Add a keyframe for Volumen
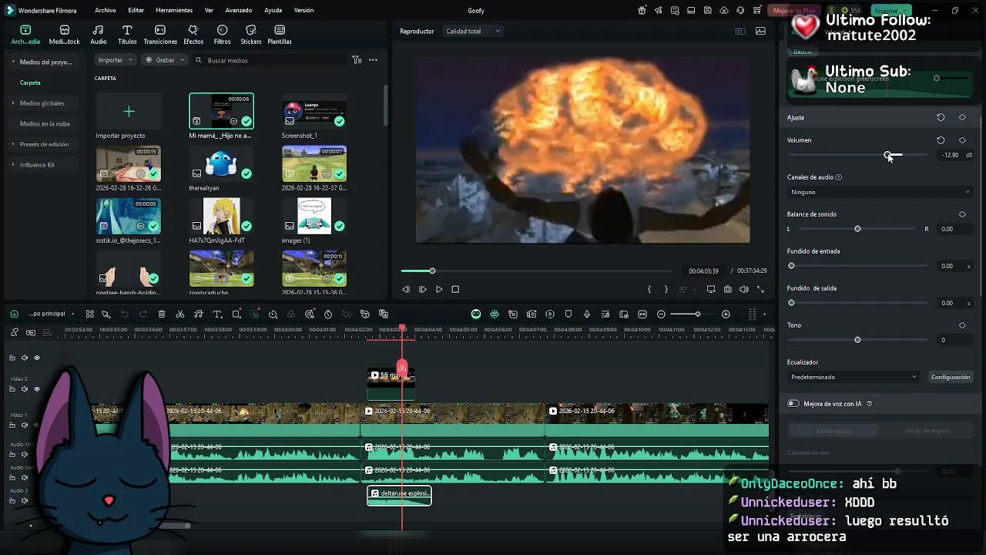986x555 pixels. tap(962, 140)
